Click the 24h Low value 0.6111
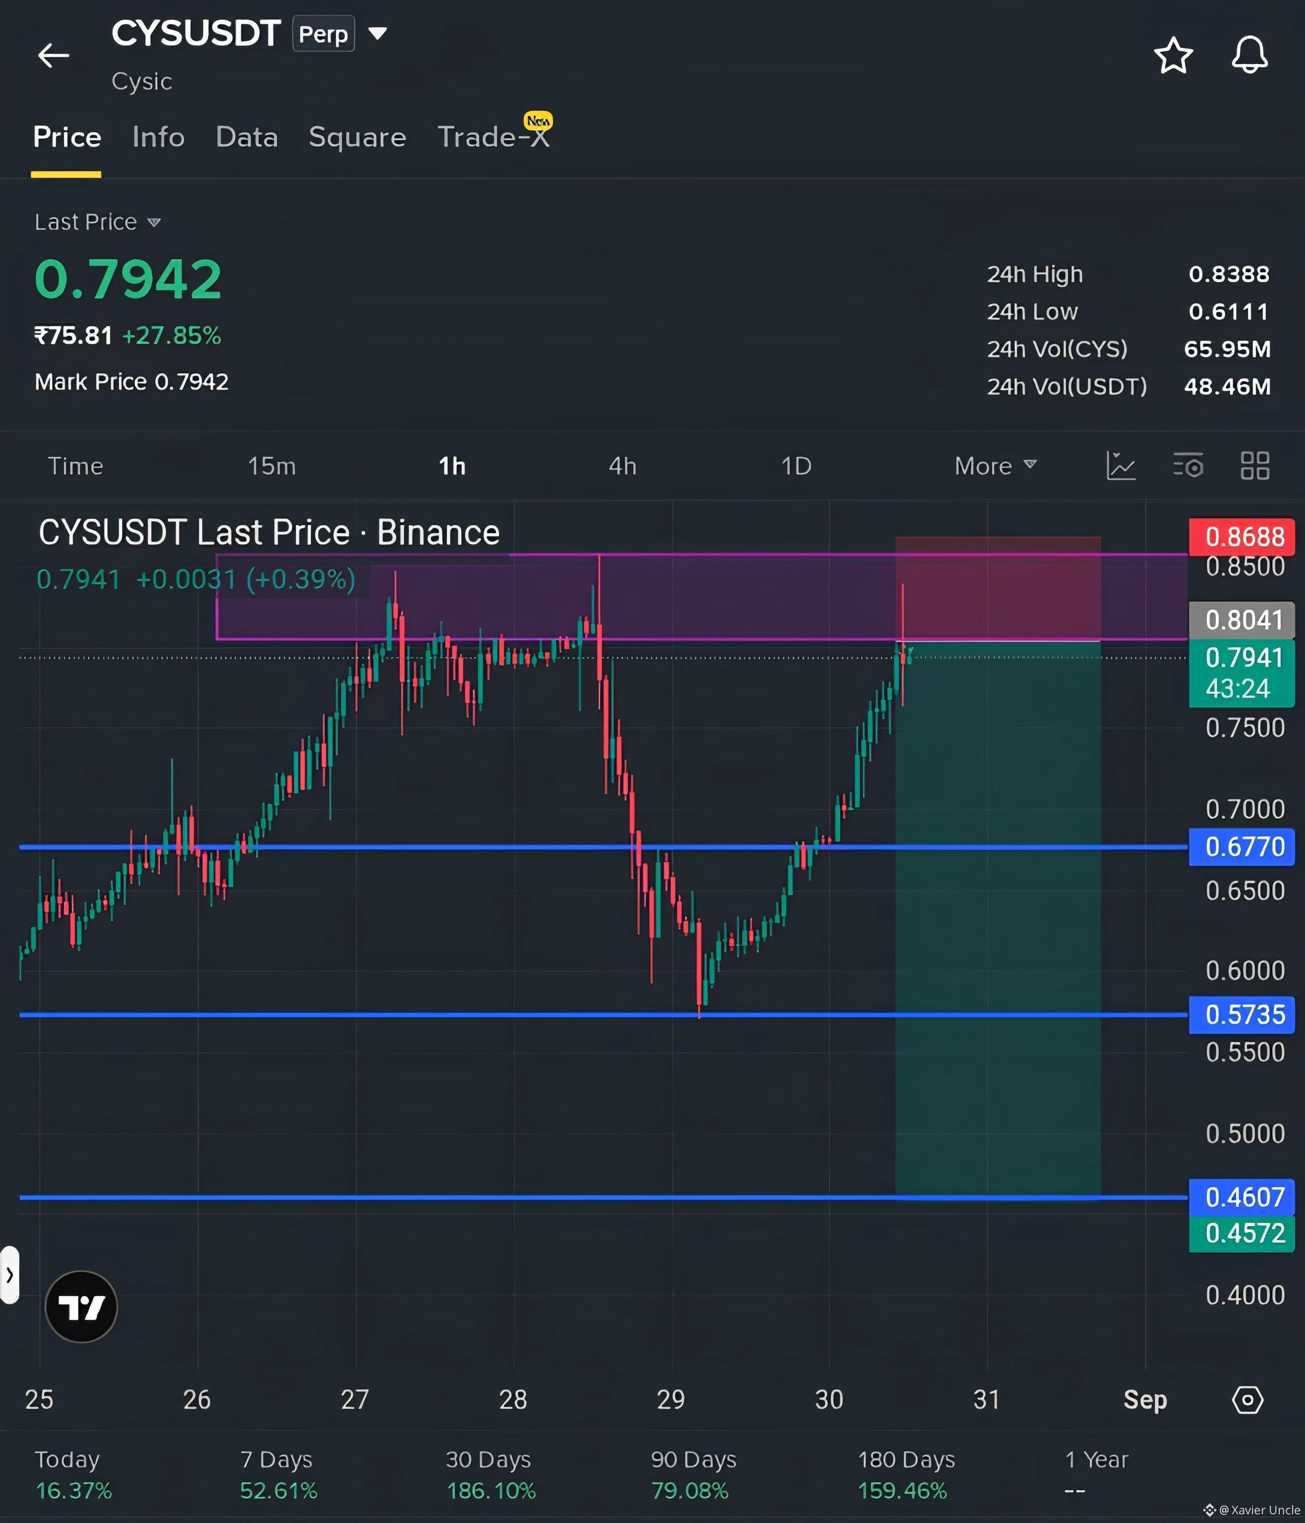The height and width of the screenshot is (1523, 1305). [1229, 312]
